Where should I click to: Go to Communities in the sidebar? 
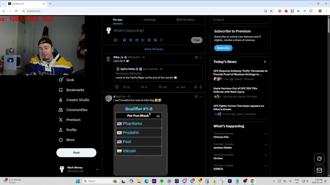pyautogui.click(x=73, y=110)
